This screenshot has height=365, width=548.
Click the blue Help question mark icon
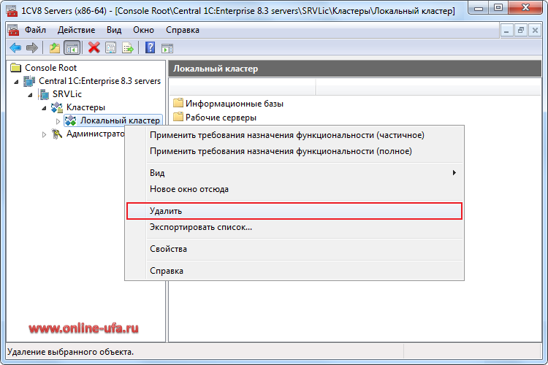tap(150, 47)
